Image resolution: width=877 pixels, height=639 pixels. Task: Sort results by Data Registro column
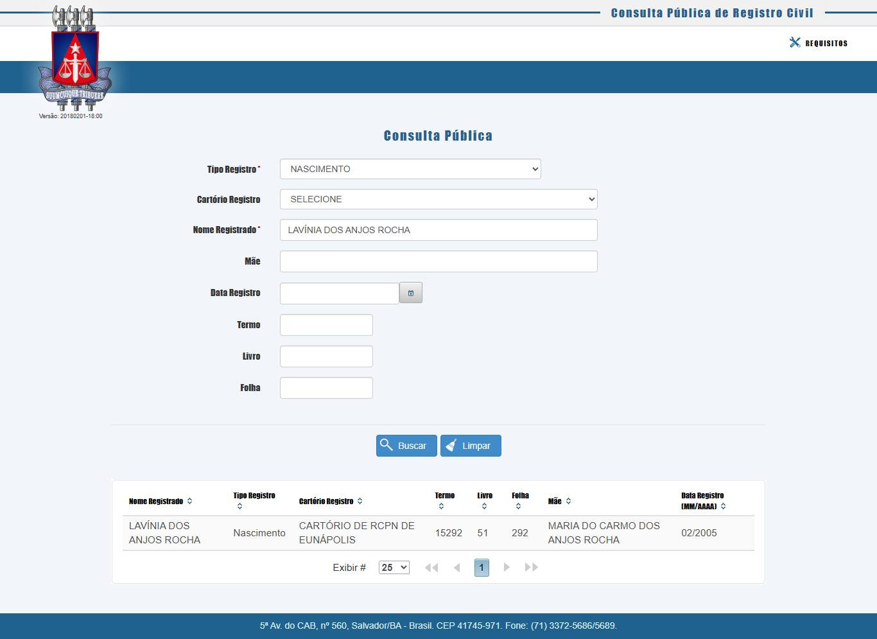coord(723,506)
